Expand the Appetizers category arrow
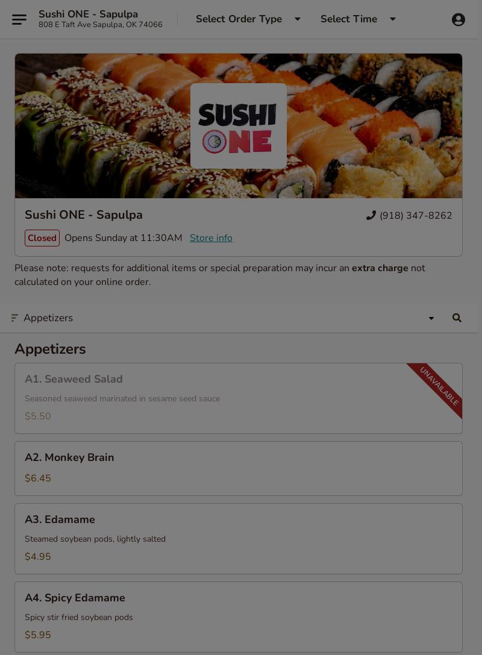482x655 pixels. point(431,318)
